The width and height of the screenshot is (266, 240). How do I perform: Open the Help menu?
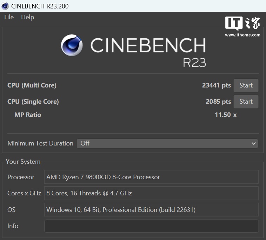tap(27, 17)
